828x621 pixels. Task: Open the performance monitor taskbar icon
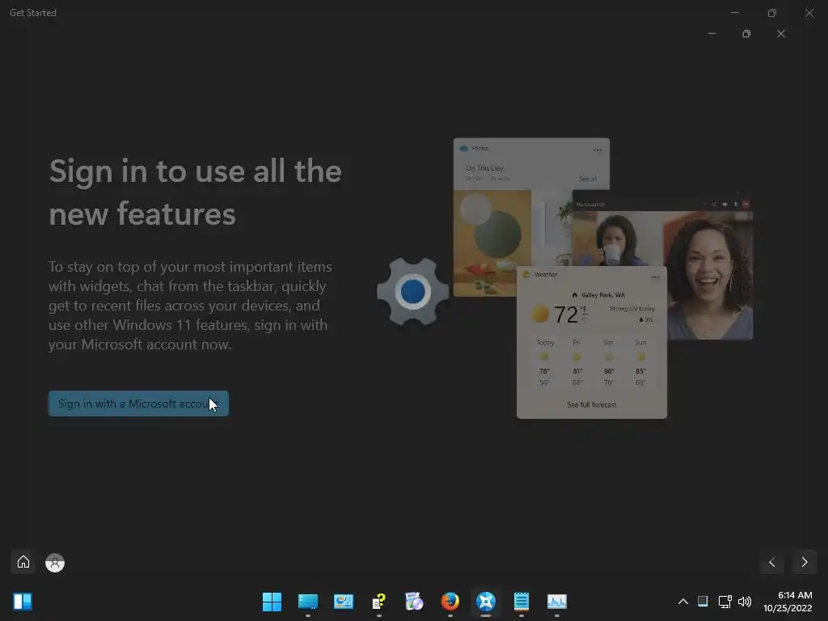click(556, 602)
